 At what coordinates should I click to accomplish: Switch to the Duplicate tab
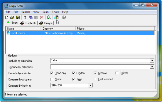pos(28,23)
